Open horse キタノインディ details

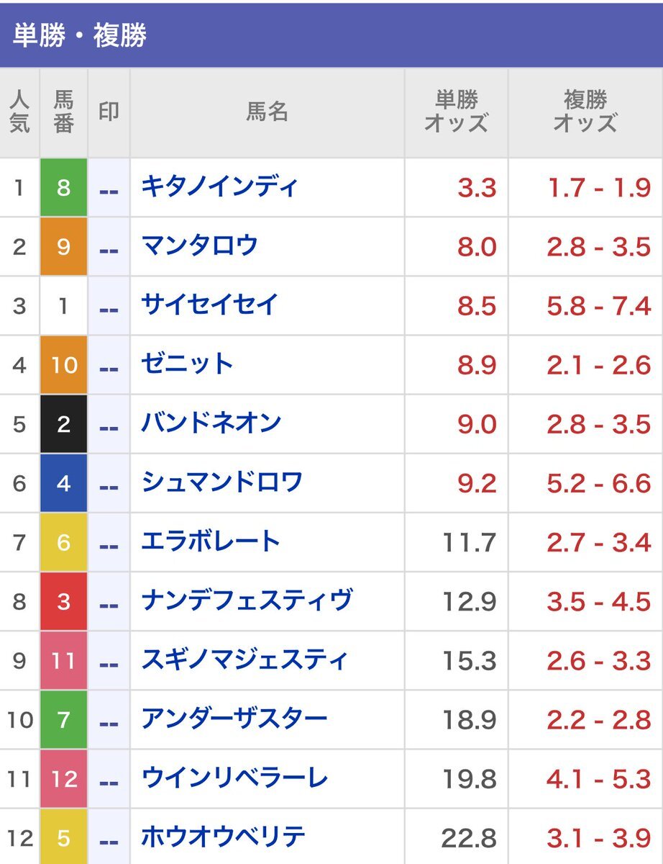pyautogui.click(x=219, y=187)
